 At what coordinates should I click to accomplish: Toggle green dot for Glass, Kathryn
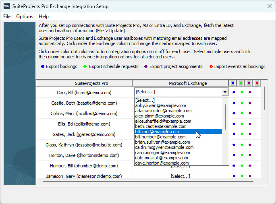coord(242,144)
